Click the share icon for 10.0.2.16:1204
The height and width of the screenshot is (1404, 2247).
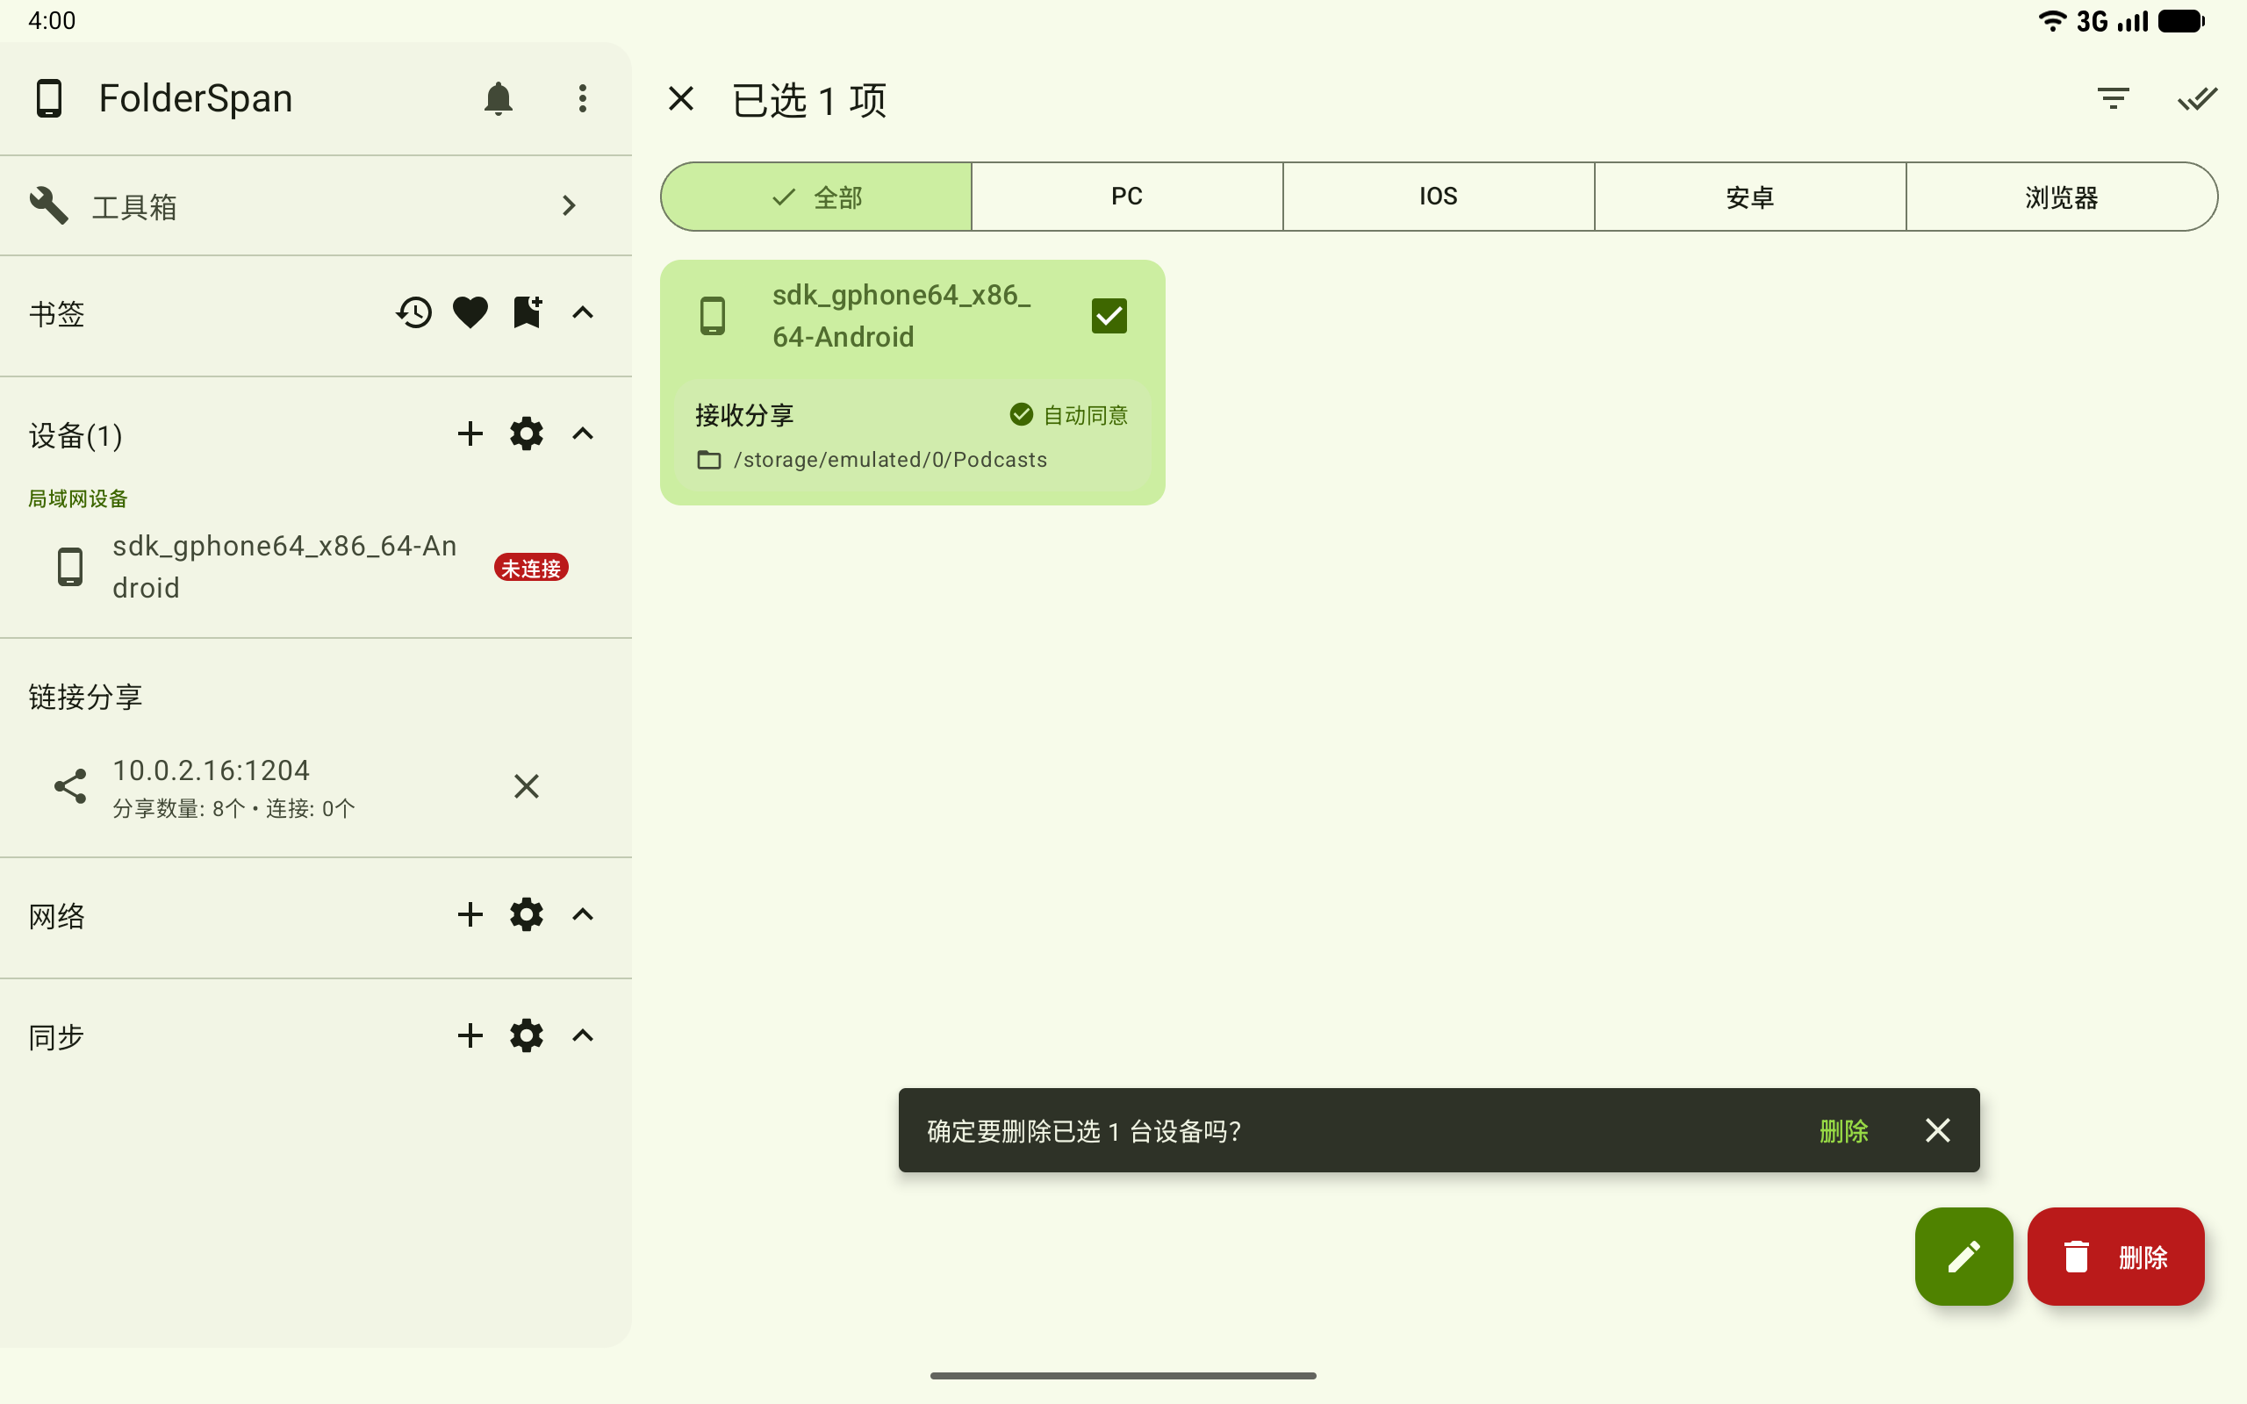point(69,786)
